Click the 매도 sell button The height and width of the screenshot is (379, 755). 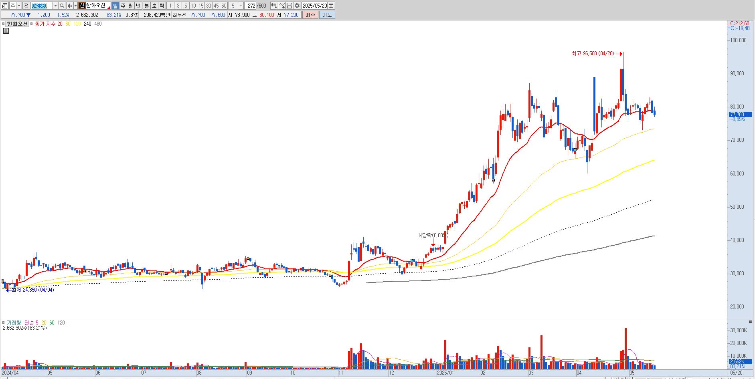coord(327,15)
